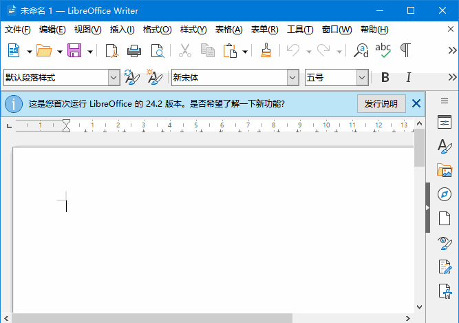459x323 pixels.
Task: Click the Cut scissors icon
Action: 185,51
